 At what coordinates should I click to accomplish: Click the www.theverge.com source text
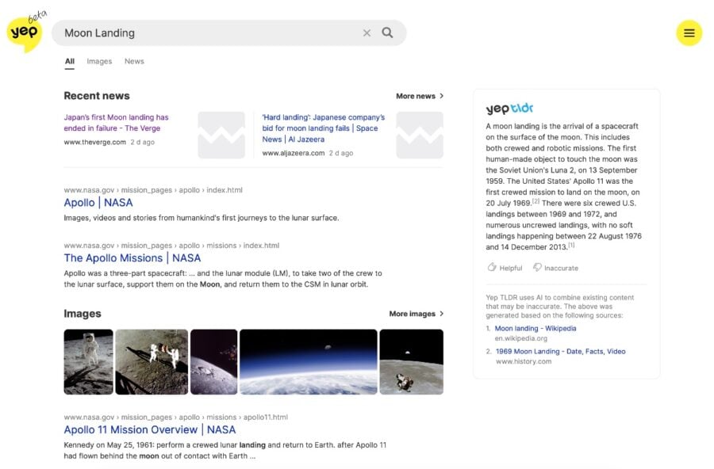(x=94, y=142)
